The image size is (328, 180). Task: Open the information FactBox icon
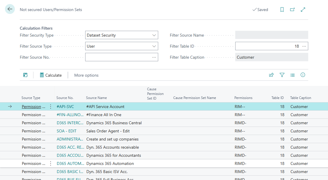click(303, 75)
